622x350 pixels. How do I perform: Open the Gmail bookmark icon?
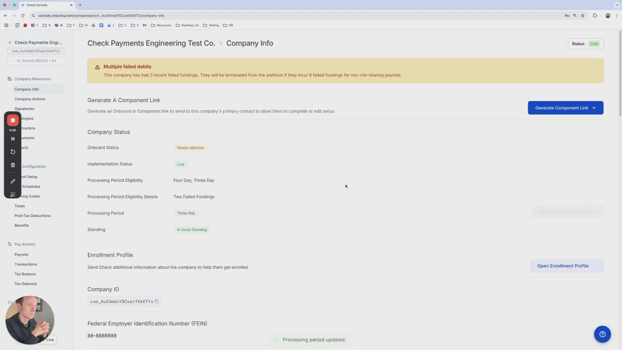[x=145, y=25]
